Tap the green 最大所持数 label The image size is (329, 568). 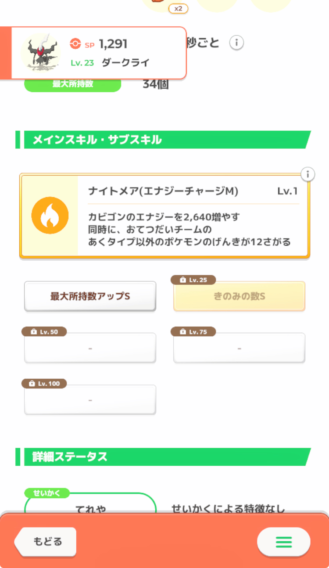pos(72,84)
